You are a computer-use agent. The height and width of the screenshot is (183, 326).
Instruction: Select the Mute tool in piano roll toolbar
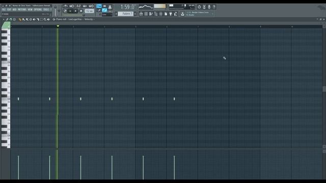tap(34, 19)
